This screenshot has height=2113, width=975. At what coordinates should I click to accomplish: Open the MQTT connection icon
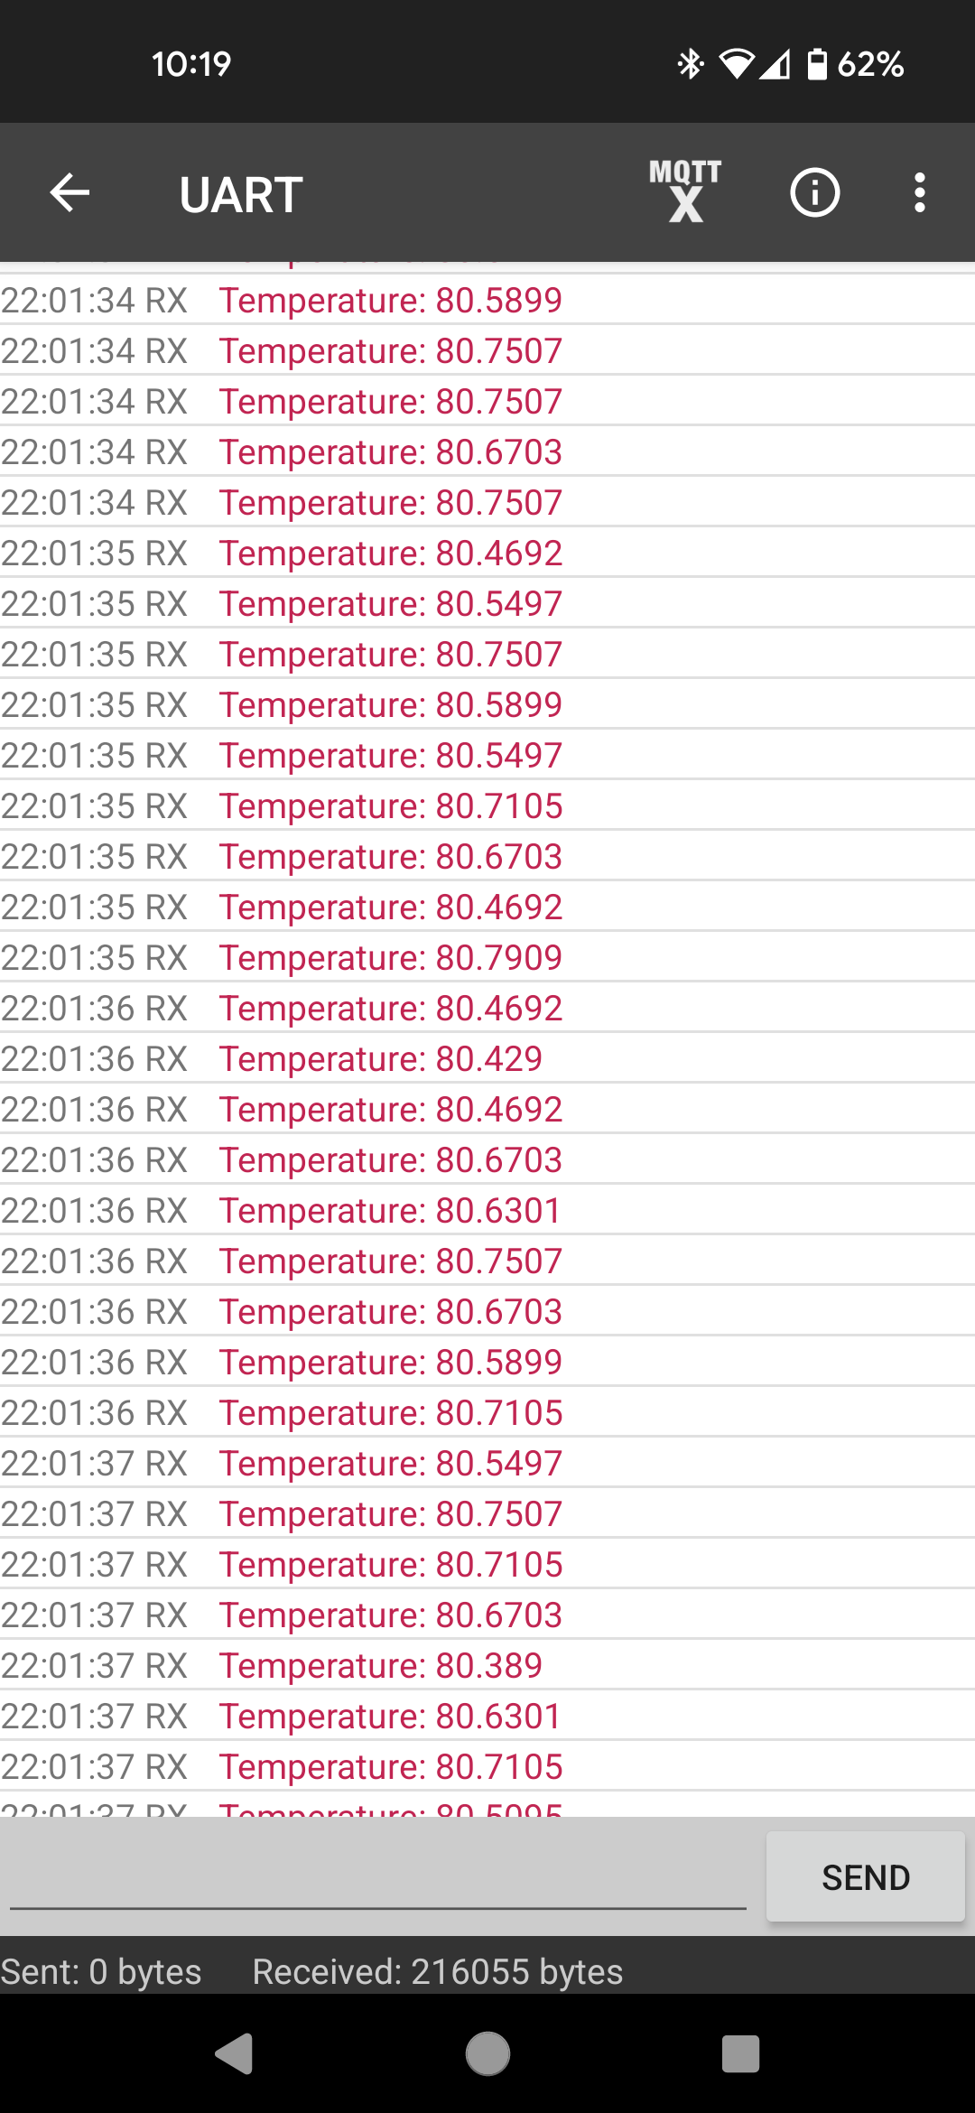[x=685, y=192]
